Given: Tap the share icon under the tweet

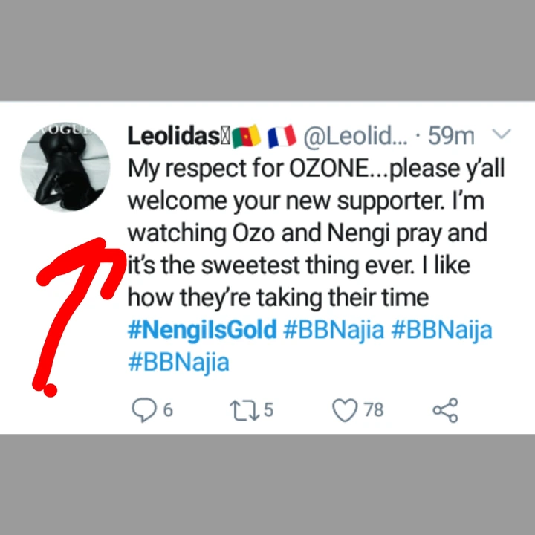Looking at the screenshot, I should pyautogui.click(x=444, y=409).
